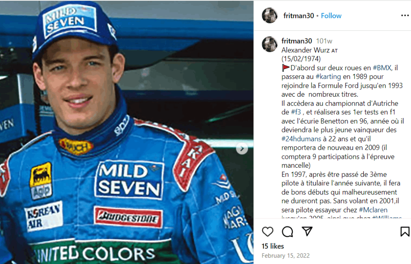This screenshot has width=411, height=264.
Task: Open the #Williams hashtag
Action: [x=387, y=218]
